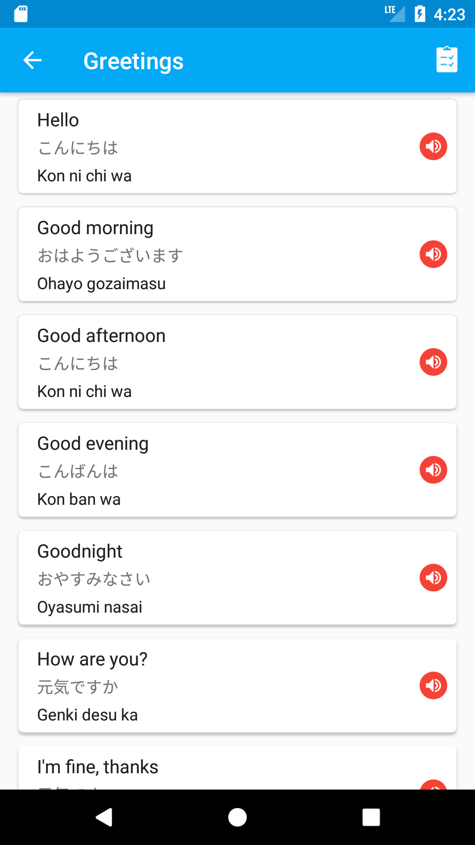Select the Hello phrase card
Image resolution: width=475 pixels, height=845 pixels.
point(237,146)
